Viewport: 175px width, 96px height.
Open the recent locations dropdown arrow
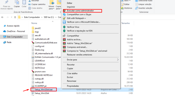click(11, 17)
